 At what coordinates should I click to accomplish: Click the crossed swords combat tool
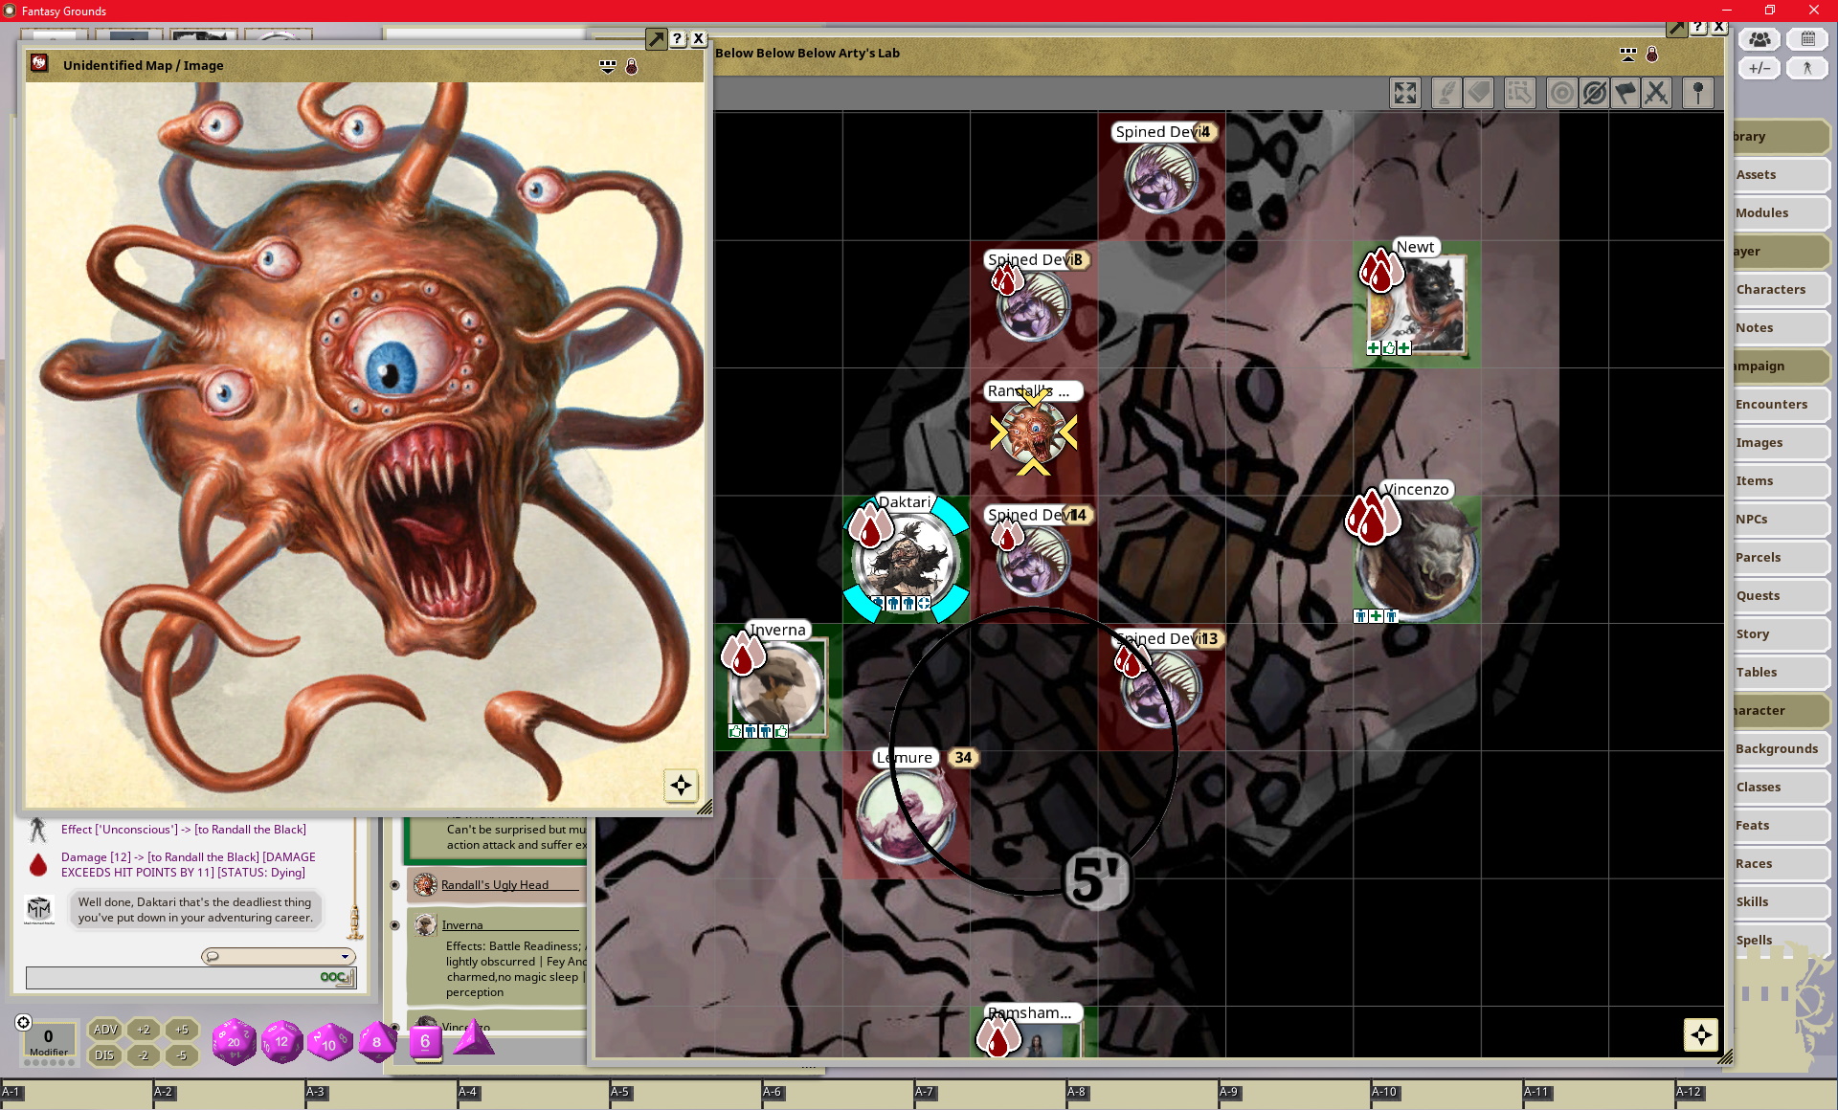point(1657,93)
